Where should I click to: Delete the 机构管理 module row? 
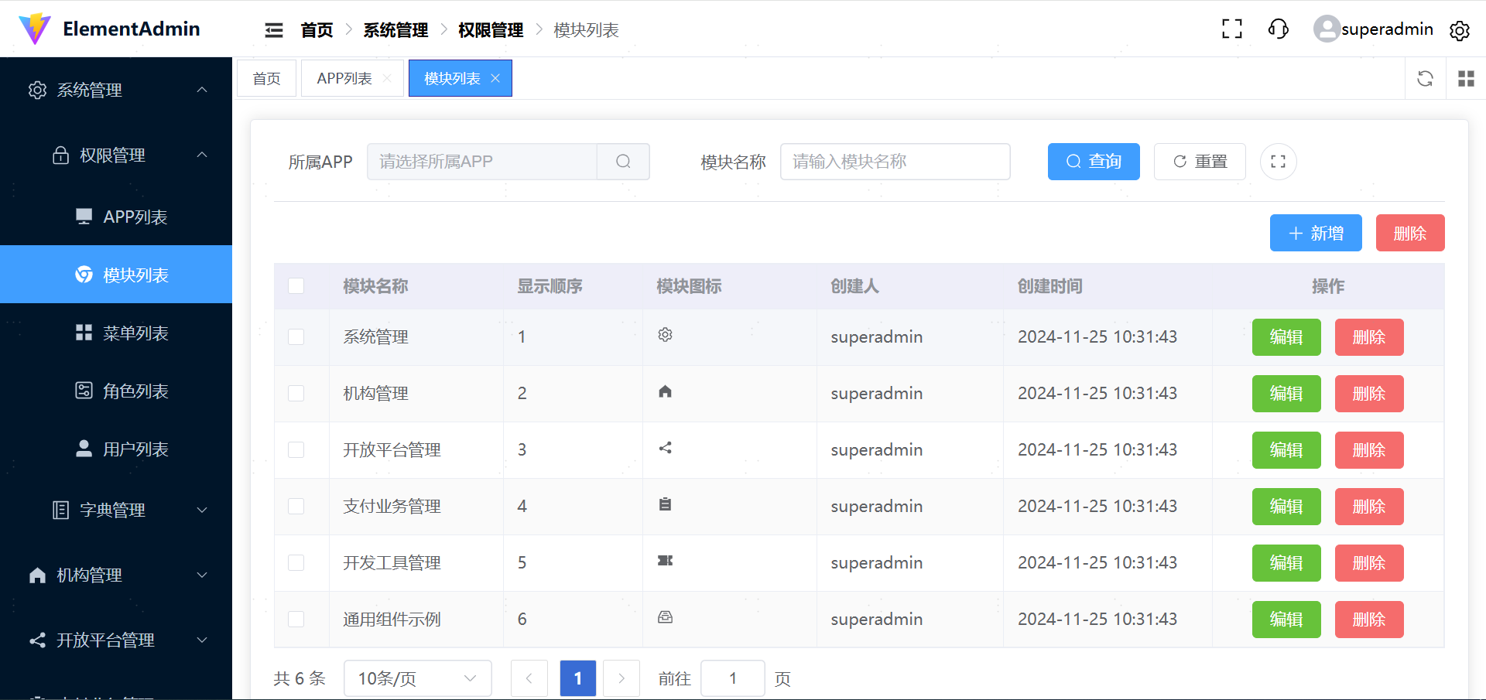point(1369,394)
